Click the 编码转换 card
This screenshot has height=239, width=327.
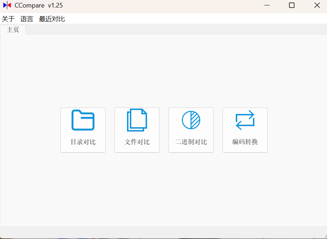pos(245,130)
